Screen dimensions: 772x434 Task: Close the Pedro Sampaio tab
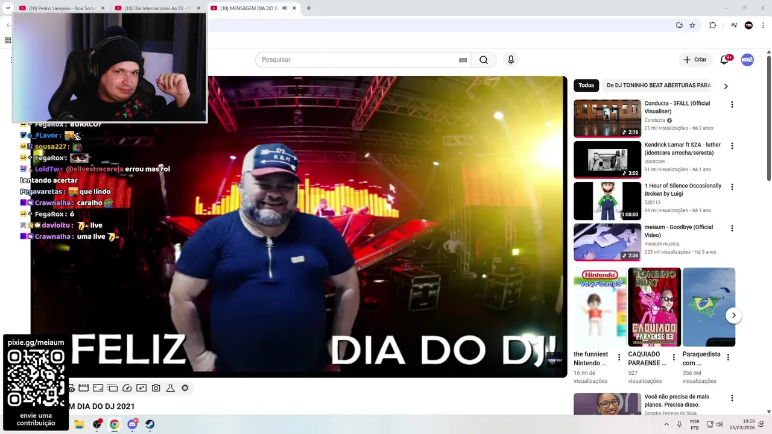pyautogui.click(x=103, y=8)
